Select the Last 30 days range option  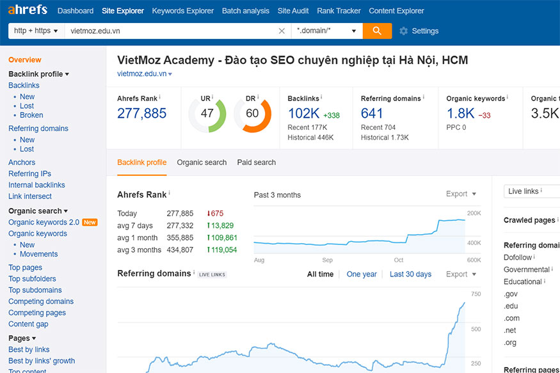tap(410, 274)
